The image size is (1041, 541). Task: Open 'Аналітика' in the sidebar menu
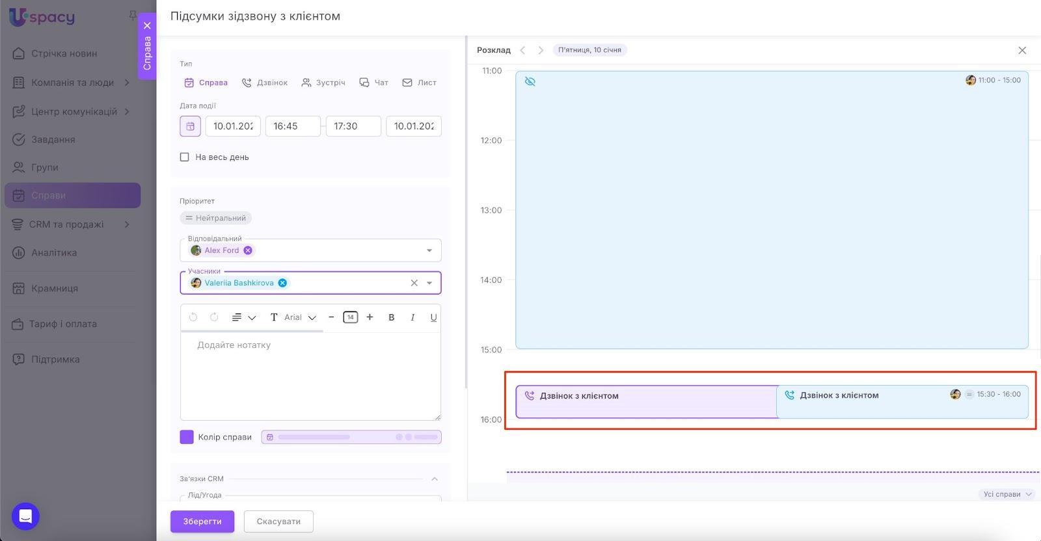coord(54,253)
